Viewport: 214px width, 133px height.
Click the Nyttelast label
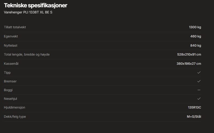click(11, 46)
